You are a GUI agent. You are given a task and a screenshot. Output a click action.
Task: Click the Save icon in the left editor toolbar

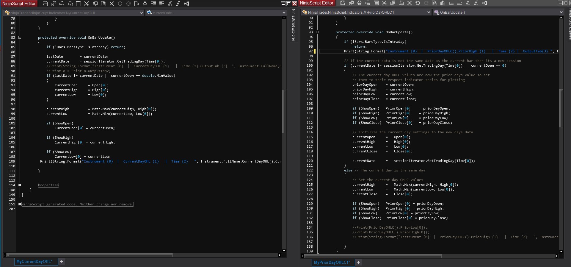coord(45,4)
